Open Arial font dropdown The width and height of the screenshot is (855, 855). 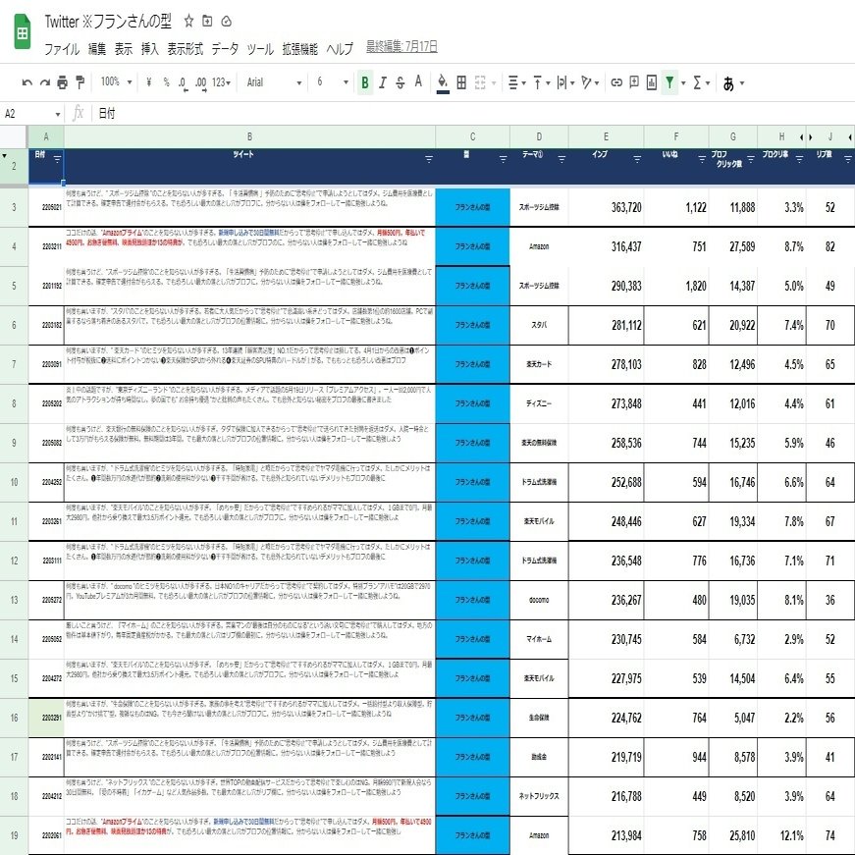pyautogui.click(x=274, y=82)
